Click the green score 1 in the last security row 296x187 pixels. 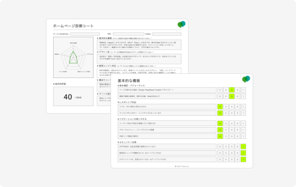click(x=243, y=160)
